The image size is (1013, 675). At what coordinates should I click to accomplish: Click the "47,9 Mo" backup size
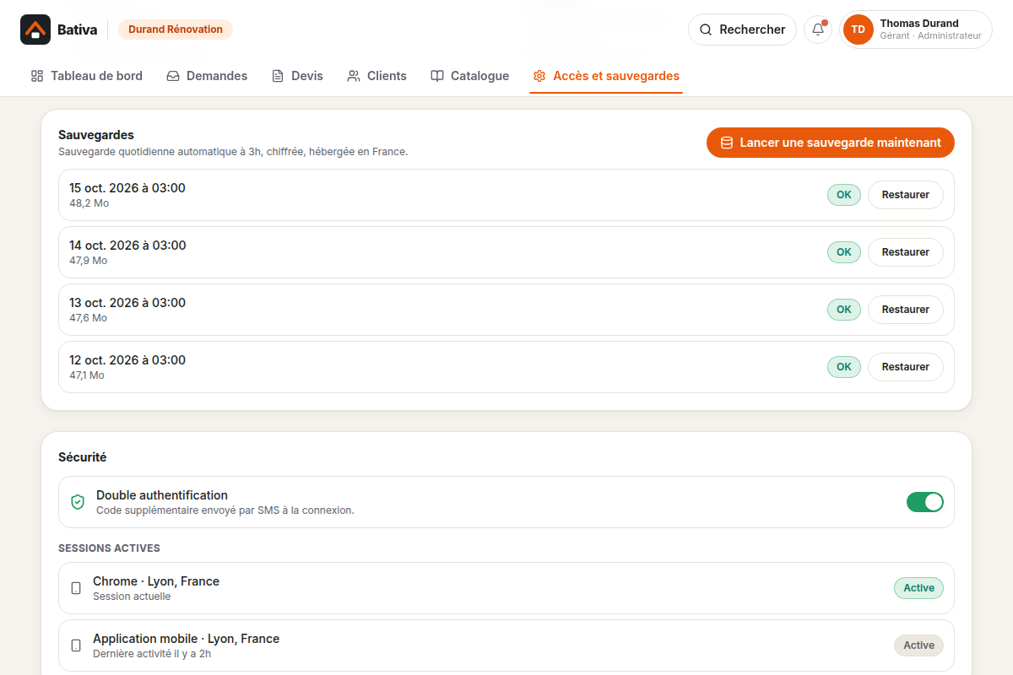[x=89, y=261]
